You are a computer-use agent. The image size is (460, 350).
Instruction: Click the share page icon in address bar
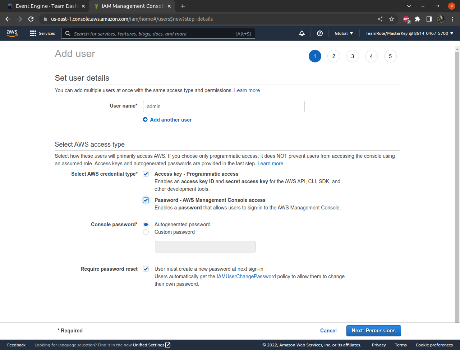point(380,19)
